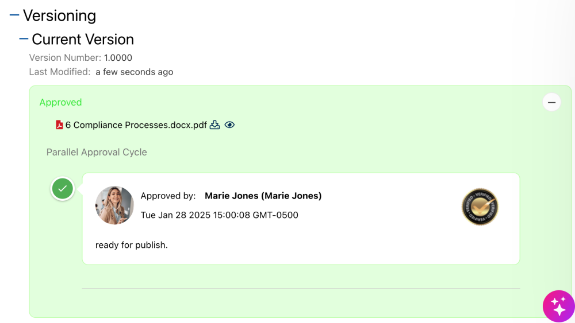
Task: Collapse the Versioning section
Action: pos(14,15)
